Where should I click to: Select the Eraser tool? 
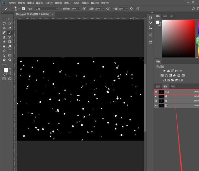click(x=4, y=42)
